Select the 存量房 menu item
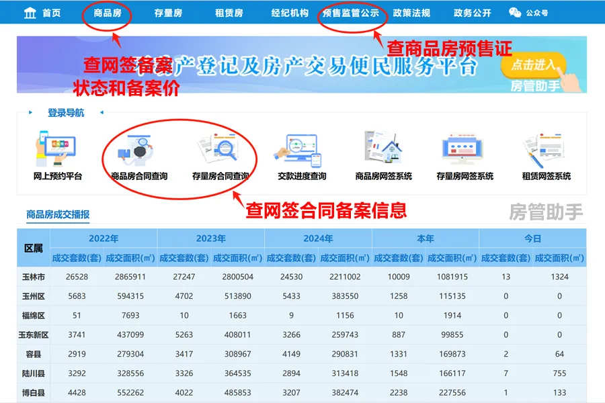The height and width of the screenshot is (403, 605). [167, 13]
